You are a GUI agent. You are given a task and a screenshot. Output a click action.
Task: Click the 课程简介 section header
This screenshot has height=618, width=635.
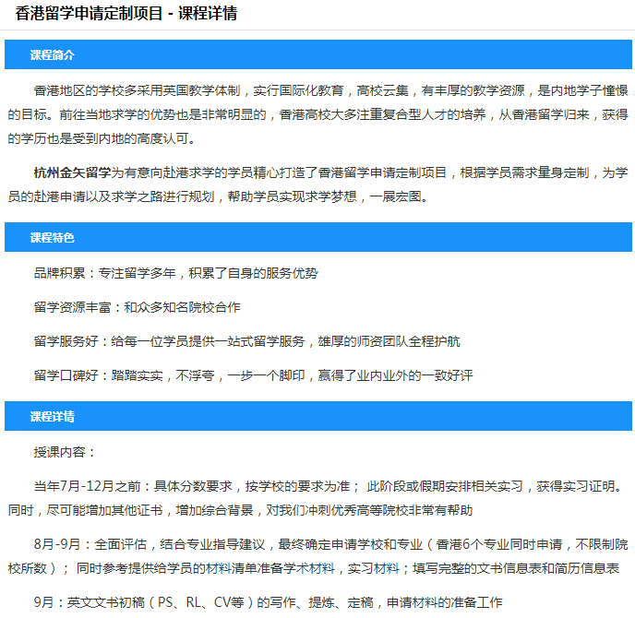[x=318, y=54]
